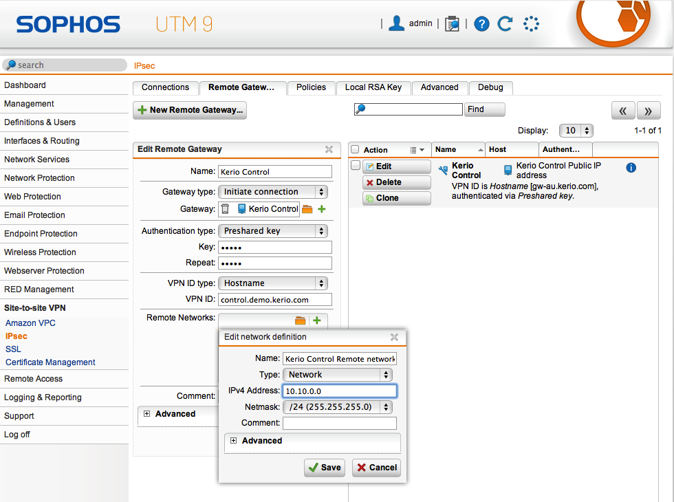
Task: Switch to the Local RSA Key tab
Action: click(x=373, y=87)
